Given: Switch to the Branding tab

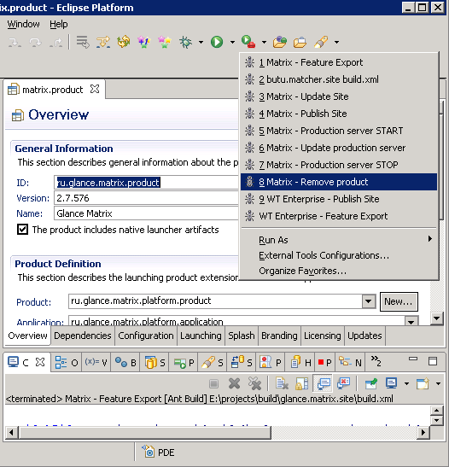Looking at the screenshot, I should point(279,336).
